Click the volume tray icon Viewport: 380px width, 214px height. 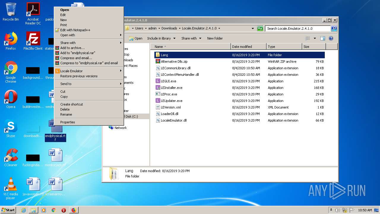point(338,210)
